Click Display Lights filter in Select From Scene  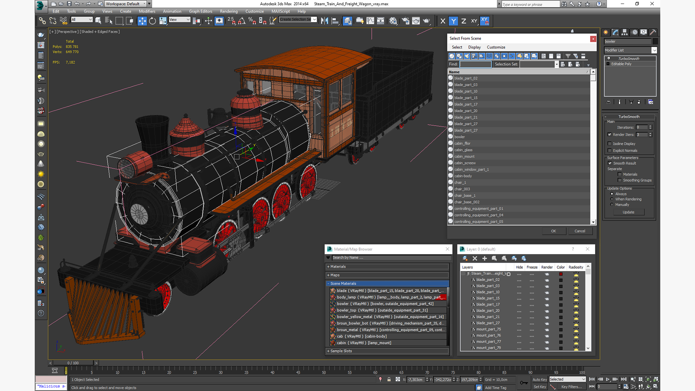point(467,56)
